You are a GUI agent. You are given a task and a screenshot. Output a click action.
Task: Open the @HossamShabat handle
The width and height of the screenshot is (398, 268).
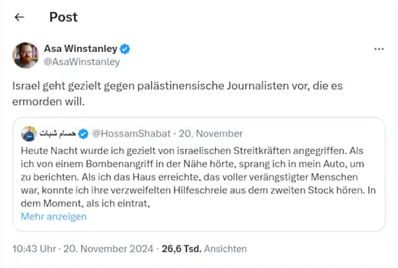pyautogui.click(x=131, y=134)
